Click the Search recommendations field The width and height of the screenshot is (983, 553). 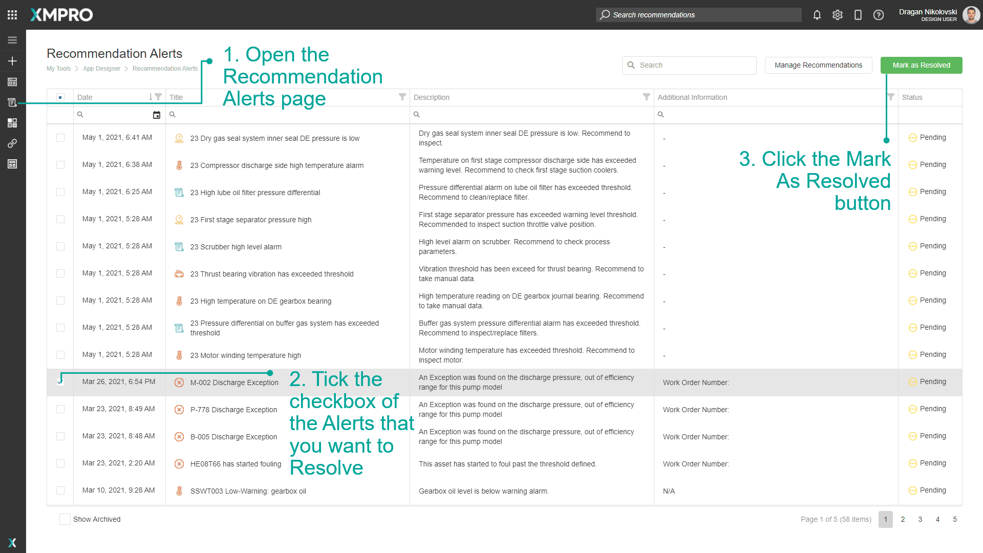tap(699, 15)
